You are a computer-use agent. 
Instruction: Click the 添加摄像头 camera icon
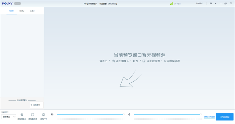tap(22, 115)
